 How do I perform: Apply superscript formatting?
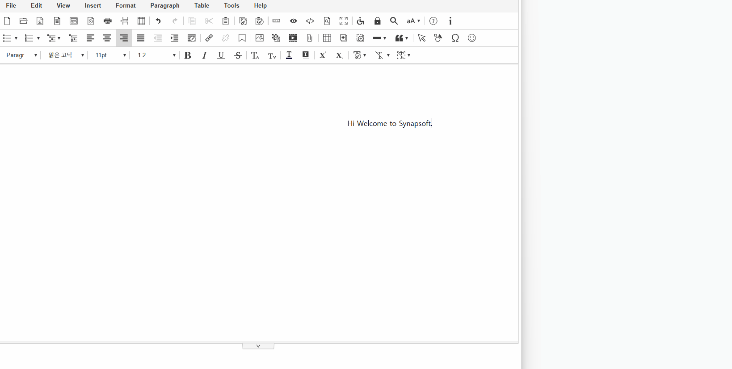tap(323, 55)
